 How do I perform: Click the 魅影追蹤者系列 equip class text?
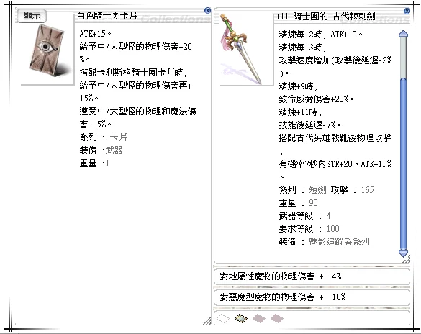pos(339,242)
